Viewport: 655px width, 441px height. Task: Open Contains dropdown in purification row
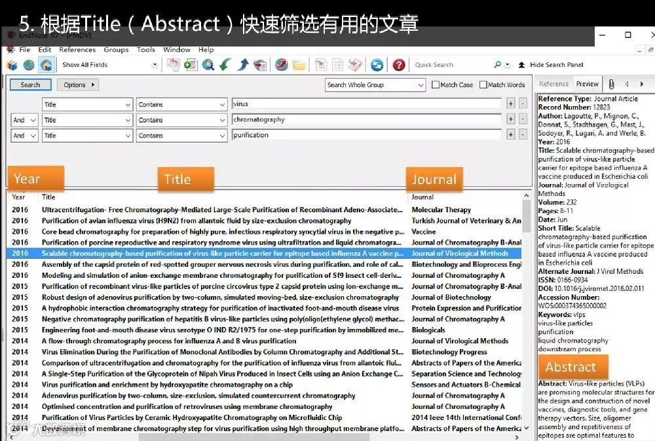click(181, 136)
